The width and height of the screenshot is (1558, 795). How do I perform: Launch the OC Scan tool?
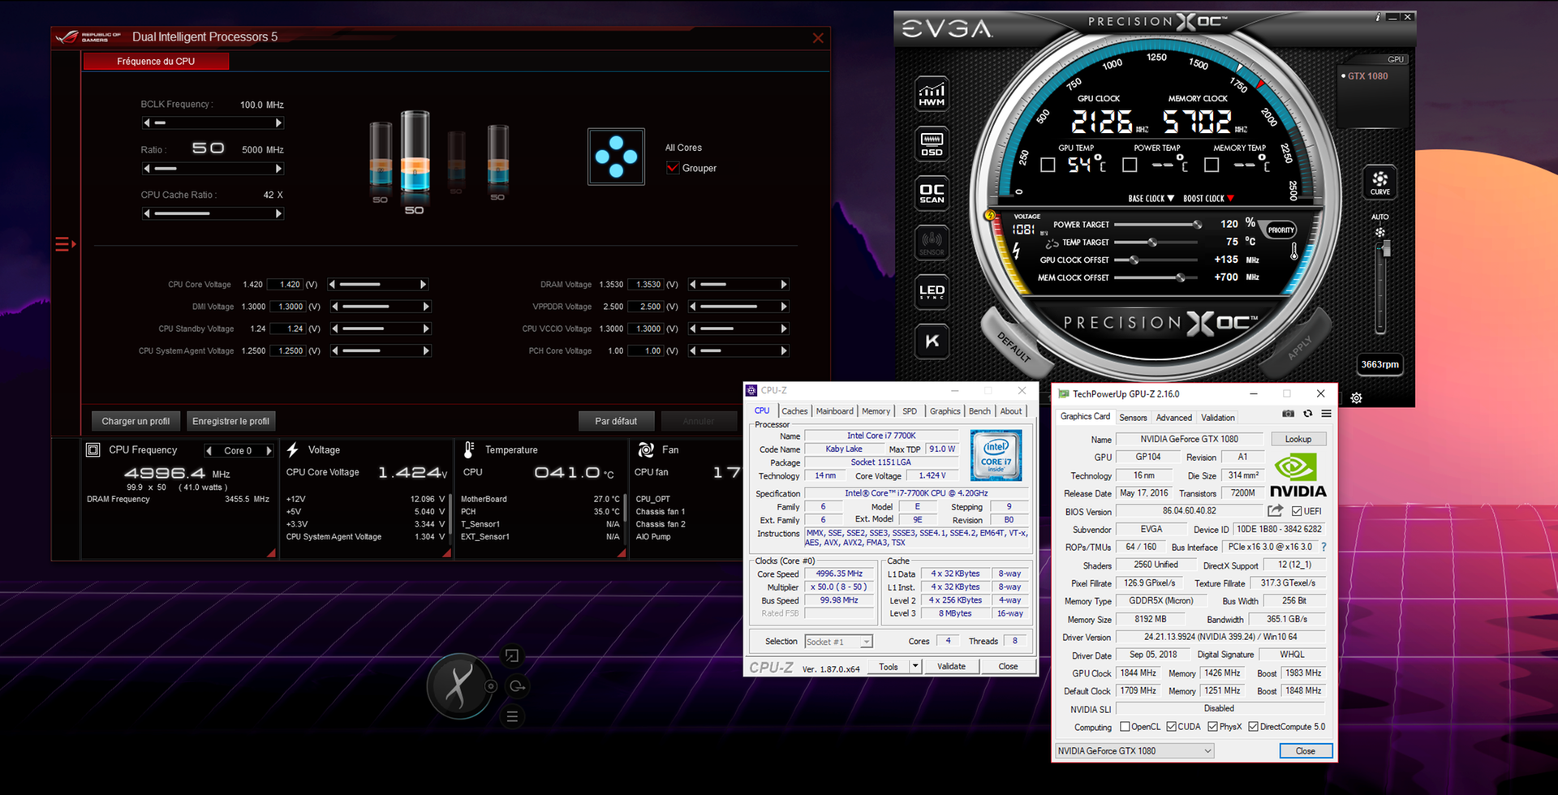[x=932, y=193]
